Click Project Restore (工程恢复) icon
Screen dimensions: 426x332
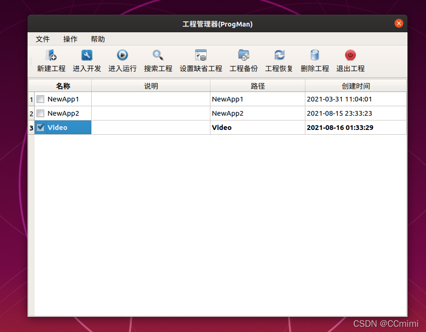pyautogui.click(x=279, y=55)
